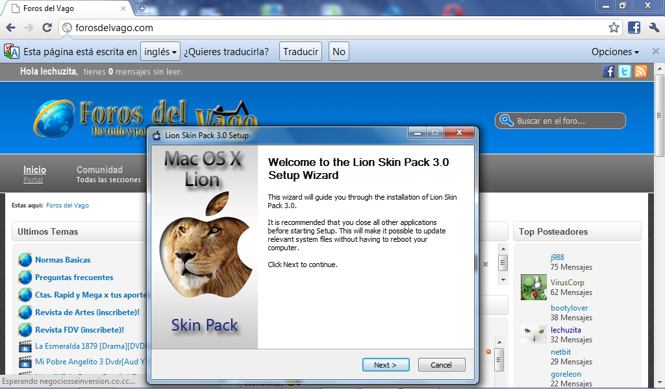Open the wrench settings menu
The height and width of the screenshot is (389, 665).
click(x=654, y=28)
